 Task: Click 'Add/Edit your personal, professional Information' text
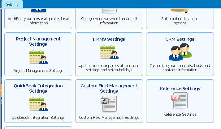tap(38, 21)
